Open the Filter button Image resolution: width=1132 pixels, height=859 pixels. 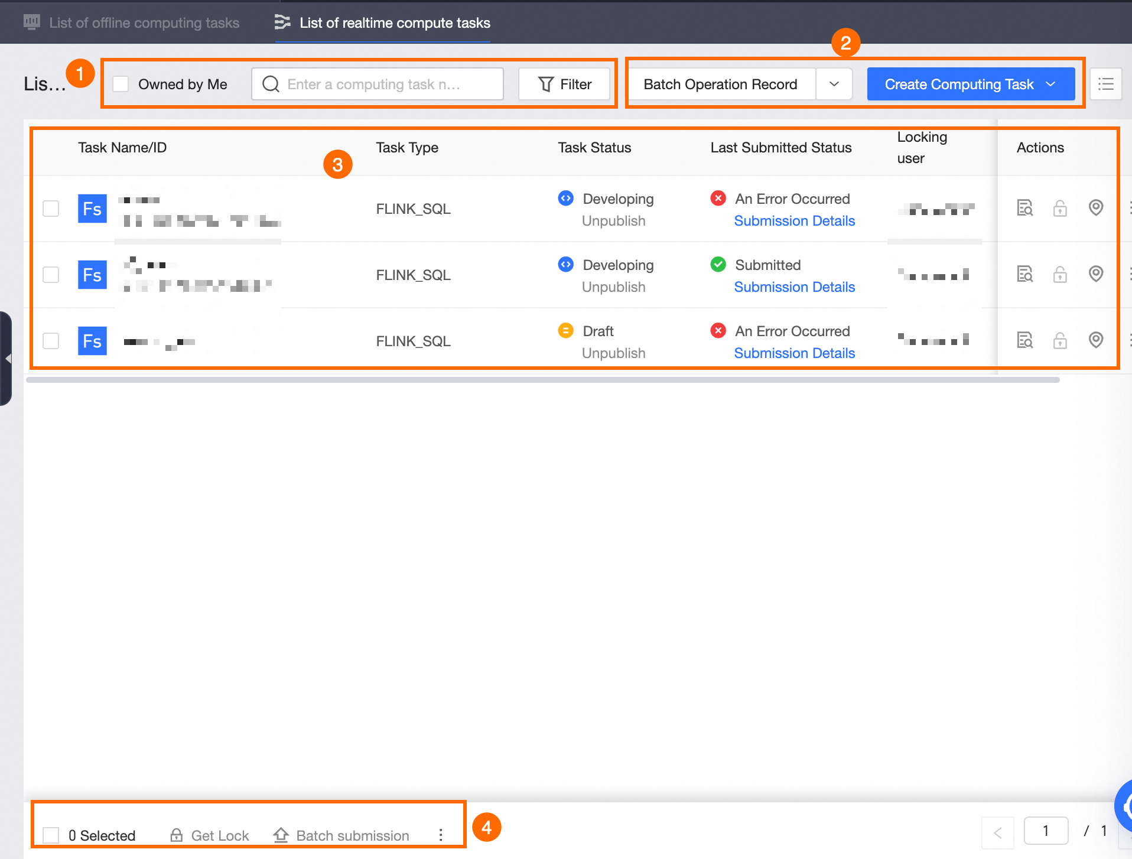[564, 84]
